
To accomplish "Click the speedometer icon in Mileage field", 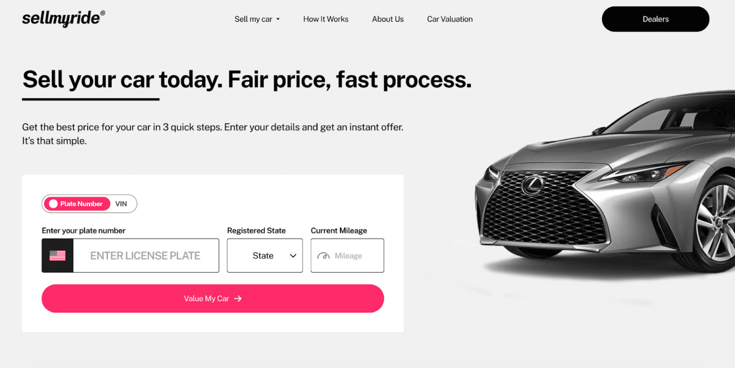I will [x=323, y=255].
